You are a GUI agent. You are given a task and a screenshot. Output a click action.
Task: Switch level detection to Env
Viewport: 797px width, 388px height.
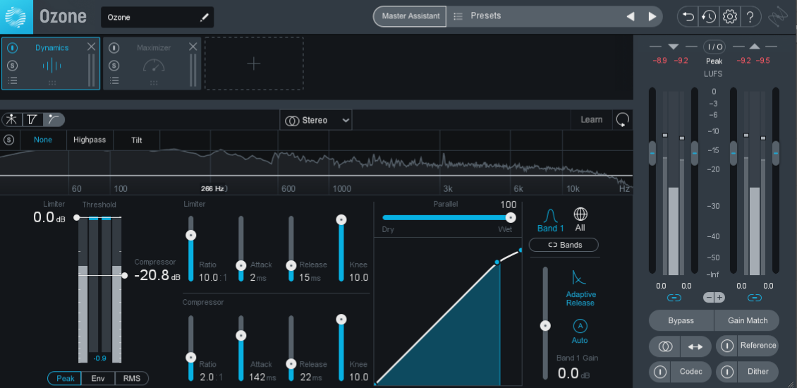(99, 378)
